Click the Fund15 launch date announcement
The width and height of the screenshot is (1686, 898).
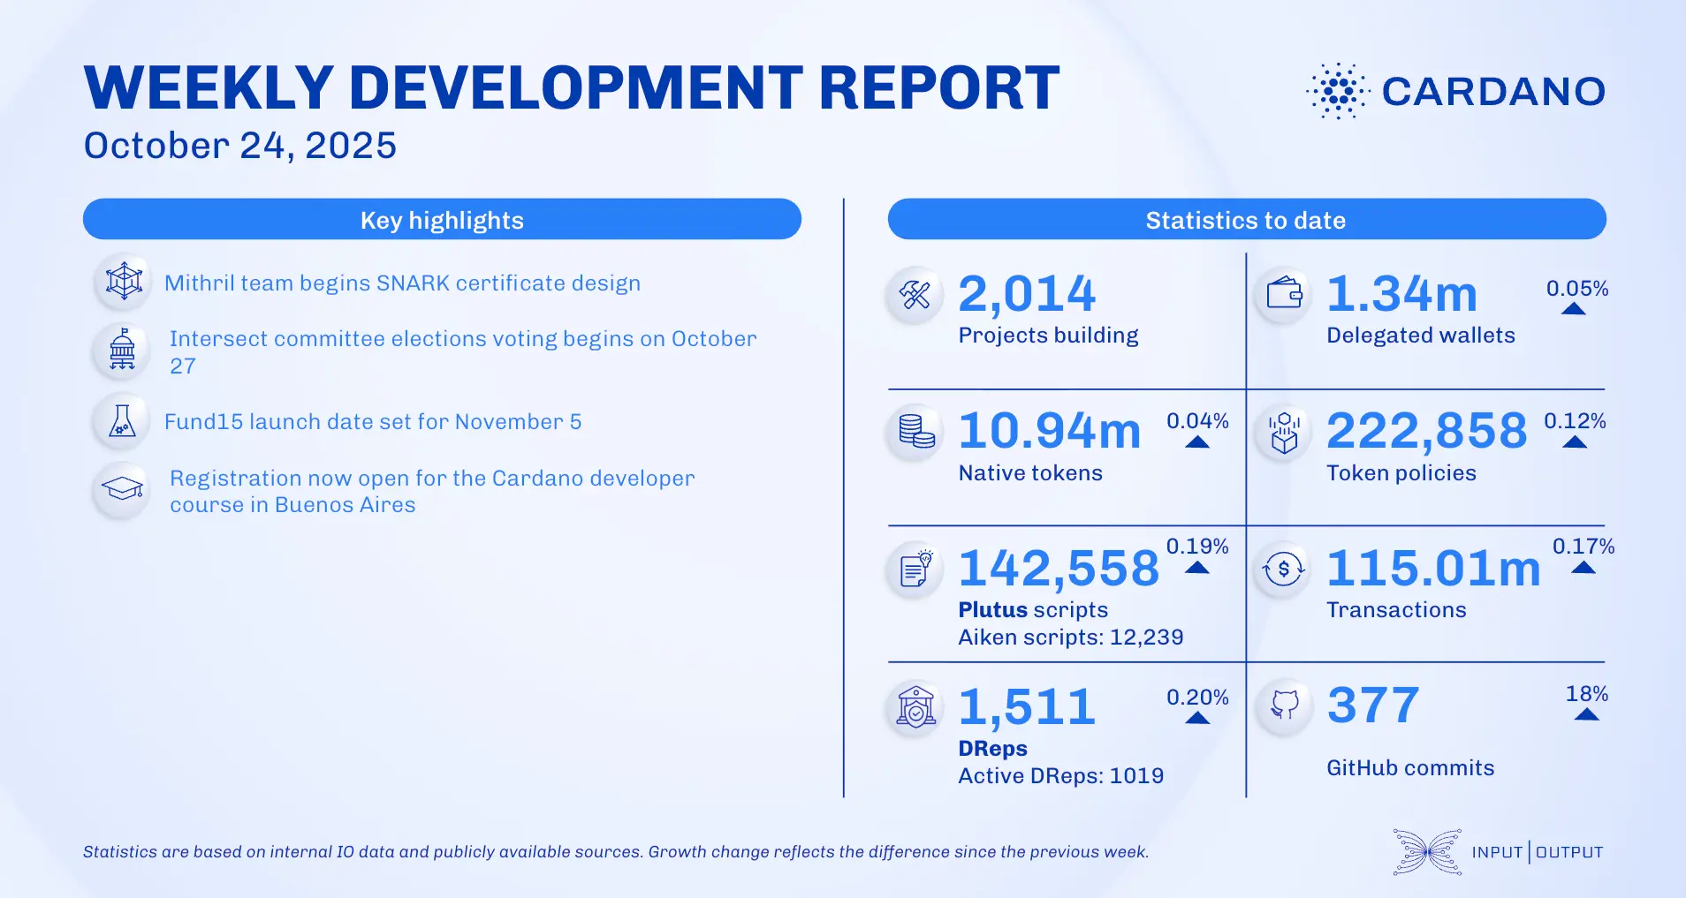pos(374,421)
